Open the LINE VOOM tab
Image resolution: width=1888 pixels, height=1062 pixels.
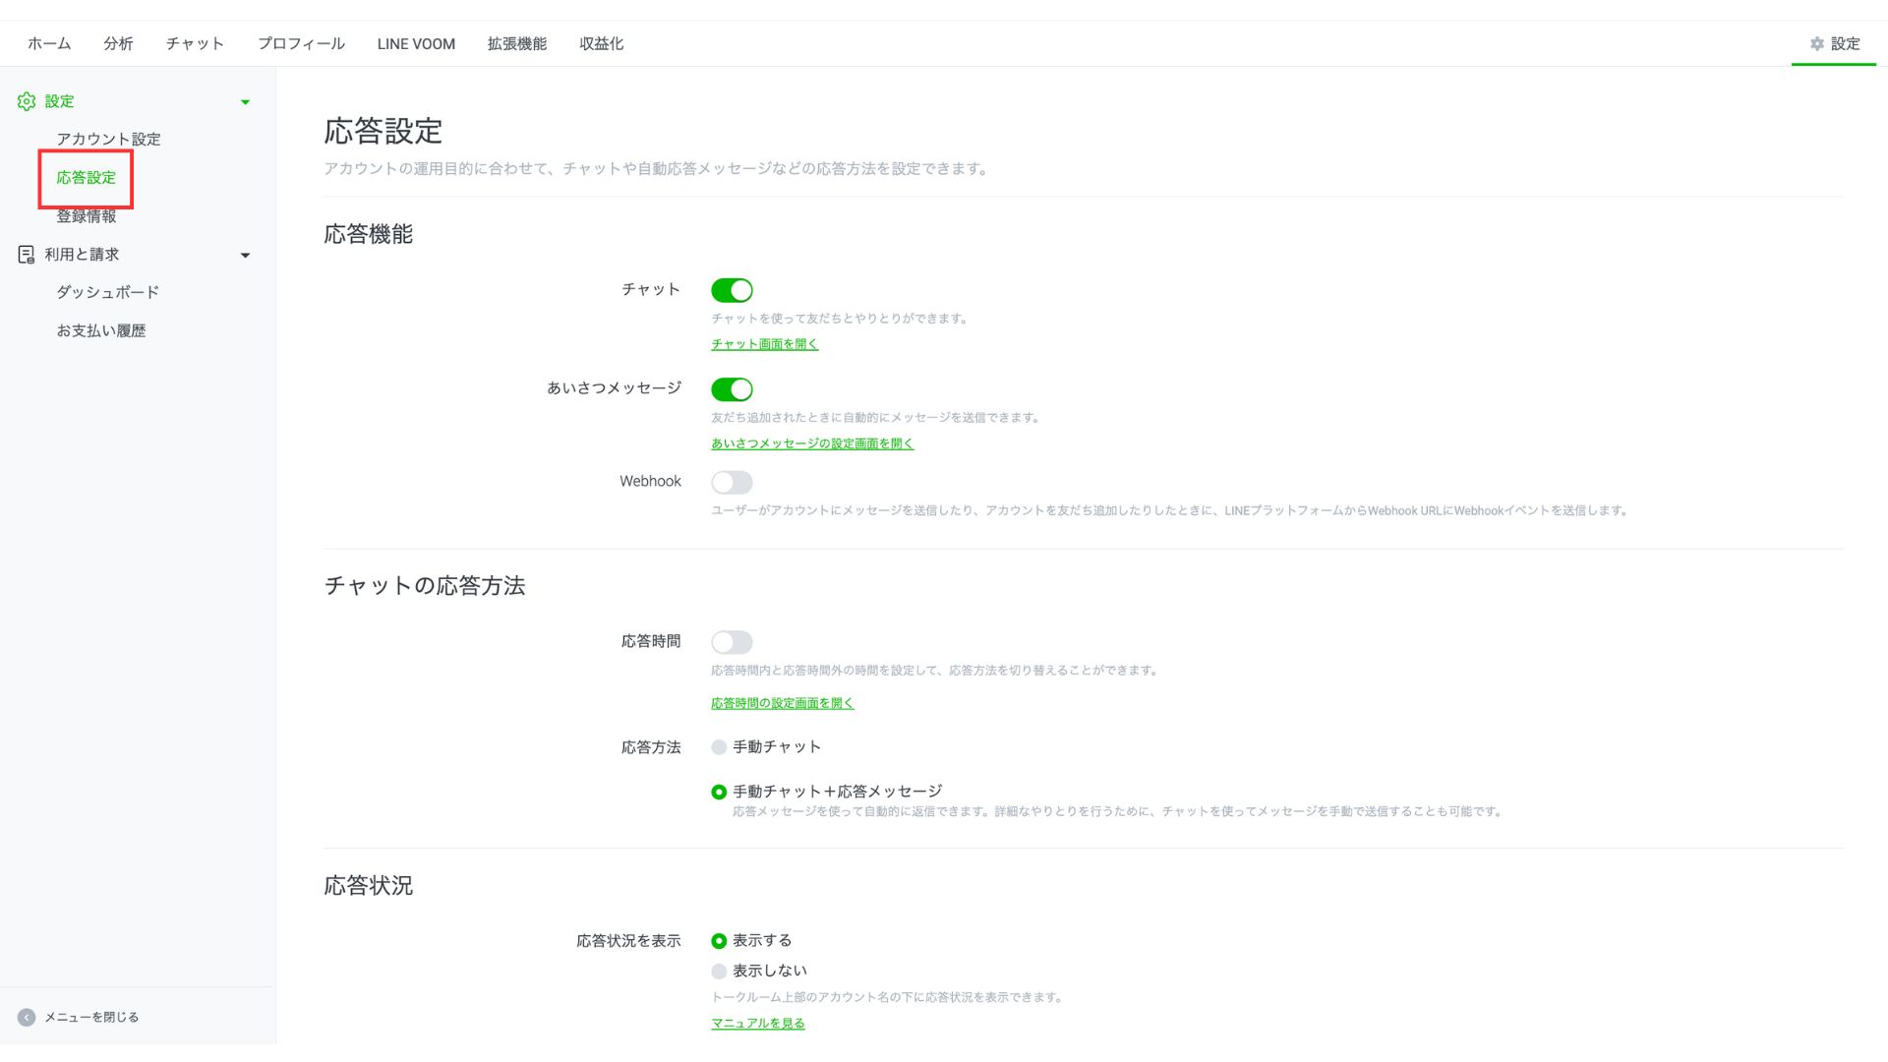(x=416, y=44)
